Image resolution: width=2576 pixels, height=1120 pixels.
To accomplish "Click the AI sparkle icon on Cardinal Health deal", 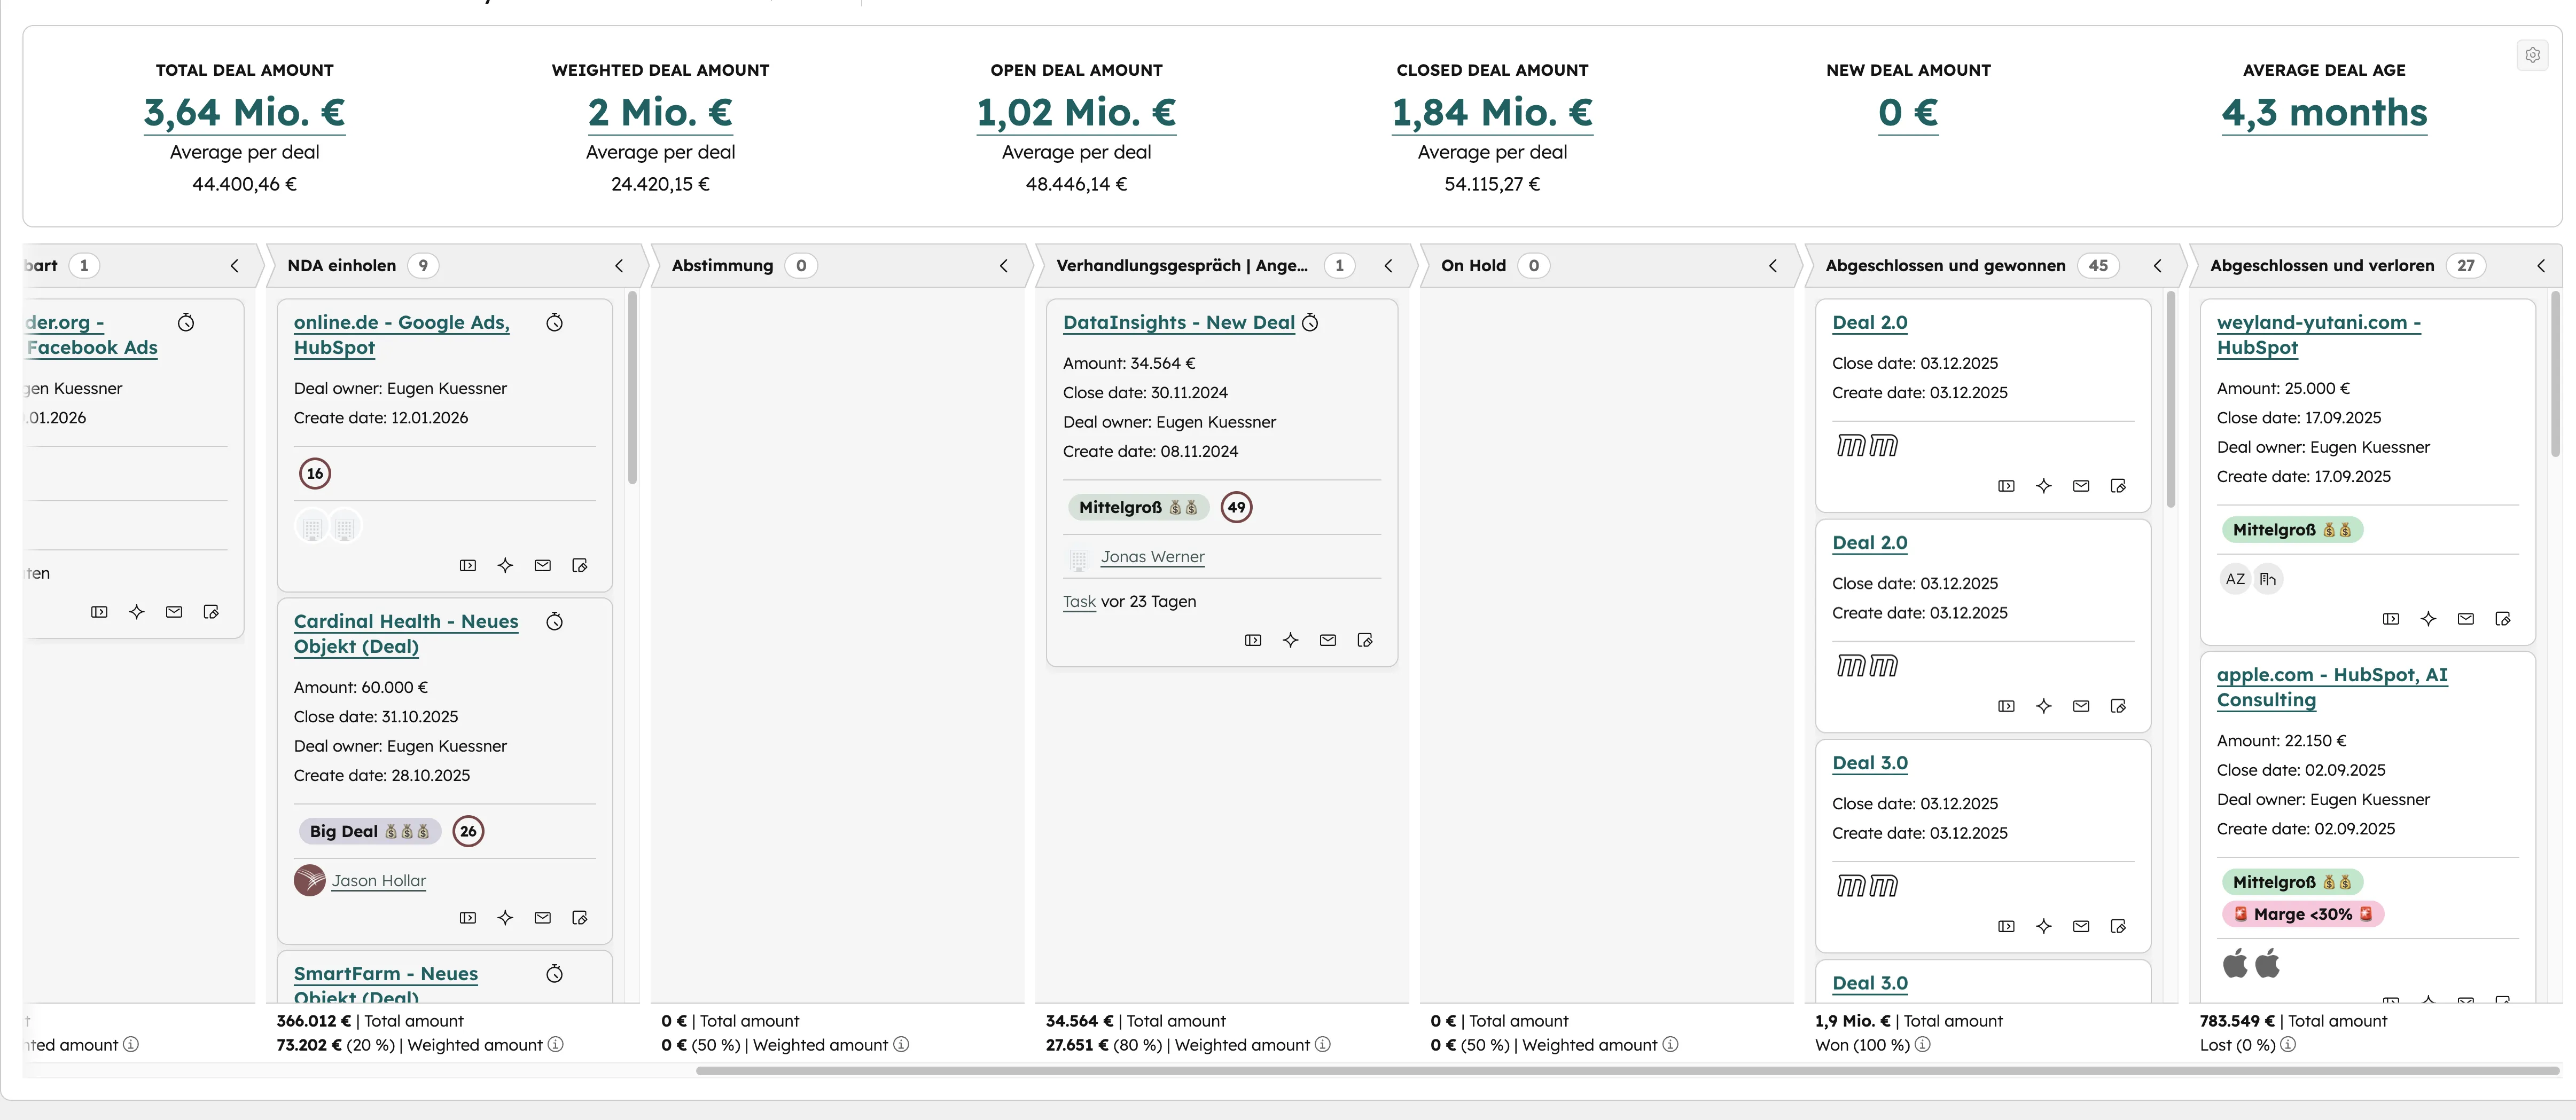I will point(505,918).
